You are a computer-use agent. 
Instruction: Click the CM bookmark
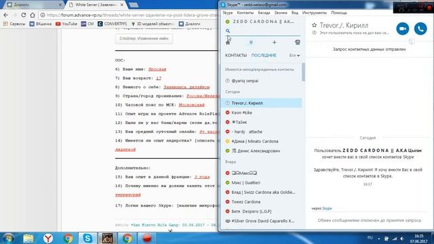tap(87, 24)
